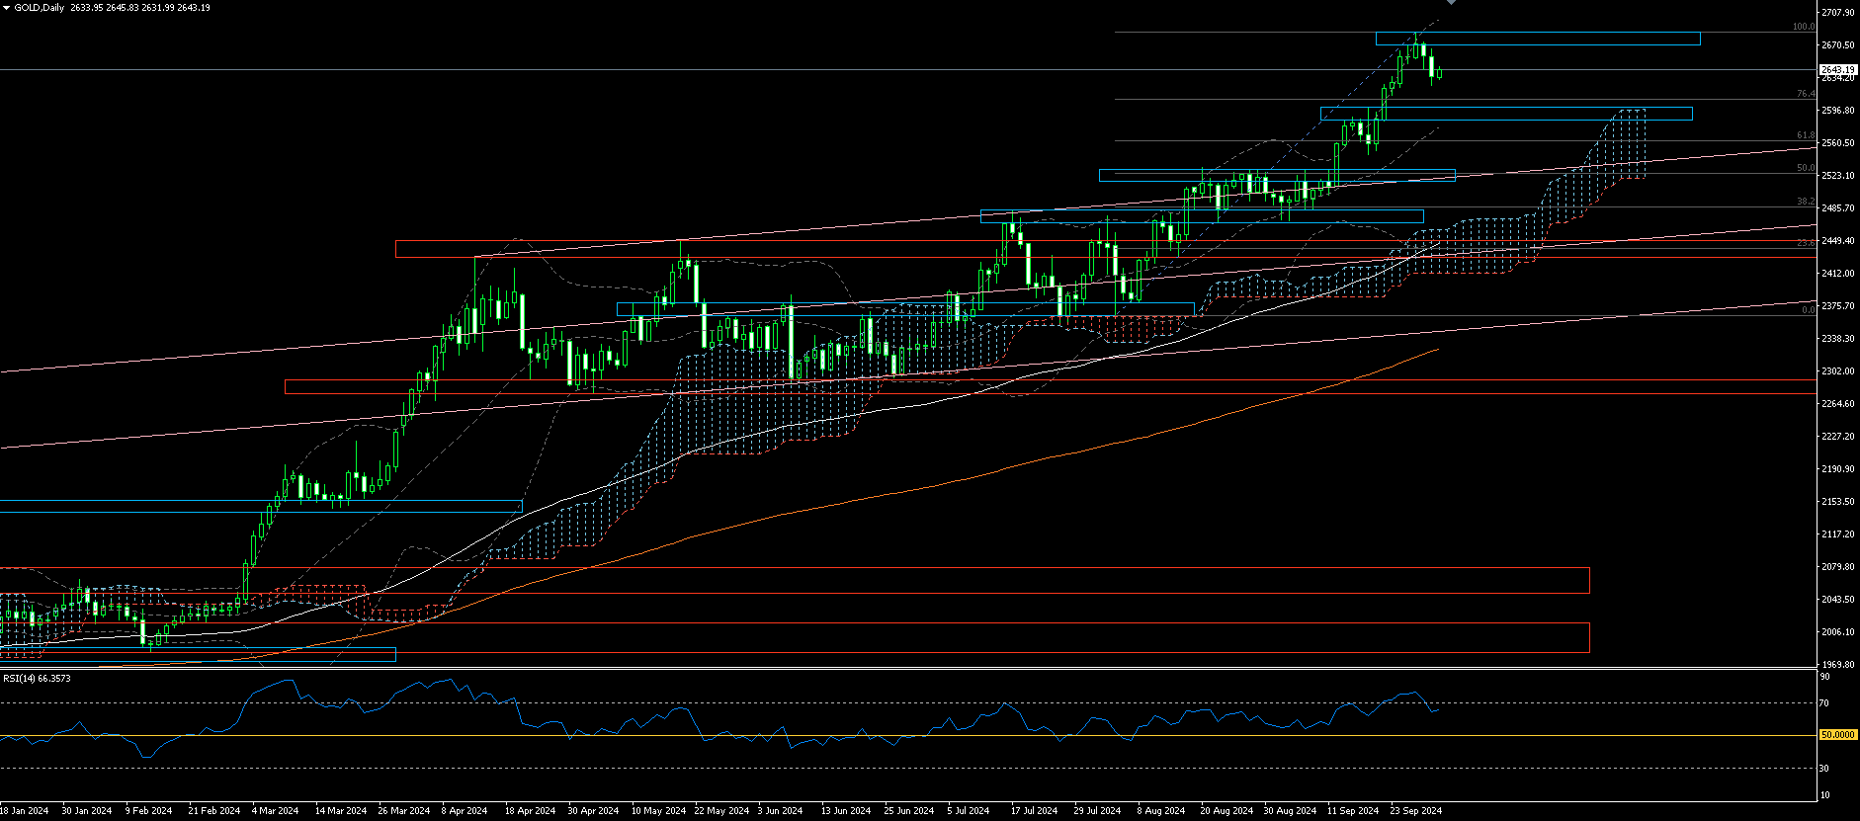1860x821 pixels.
Task: Click the 30 level on RSI scale
Action: coord(1824,768)
